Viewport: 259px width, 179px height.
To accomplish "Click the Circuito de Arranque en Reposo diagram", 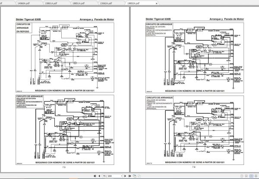I will (x=65, y=57).
